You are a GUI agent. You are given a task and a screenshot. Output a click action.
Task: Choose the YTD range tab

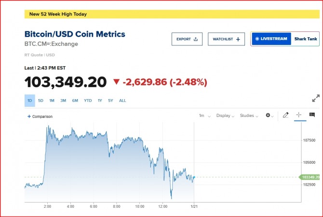88,101
